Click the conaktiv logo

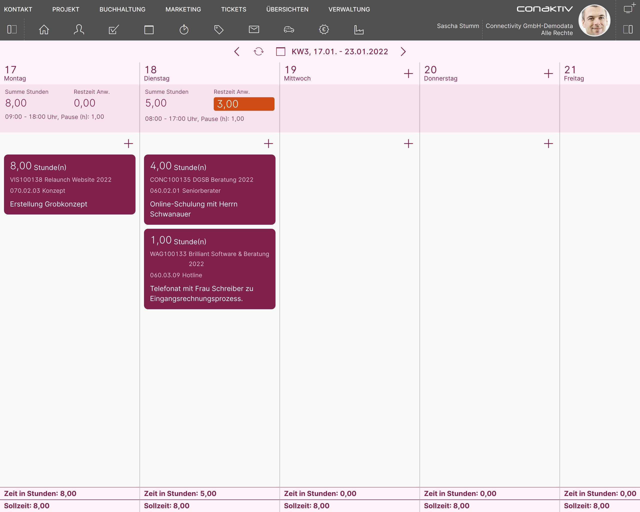pos(545,9)
